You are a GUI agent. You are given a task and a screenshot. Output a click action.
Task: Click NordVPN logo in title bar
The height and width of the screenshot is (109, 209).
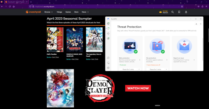pos(108,19)
